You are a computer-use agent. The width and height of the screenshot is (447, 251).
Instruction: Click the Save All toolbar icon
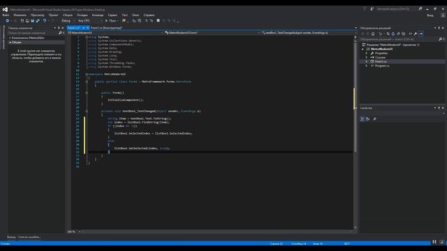point(37,21)
